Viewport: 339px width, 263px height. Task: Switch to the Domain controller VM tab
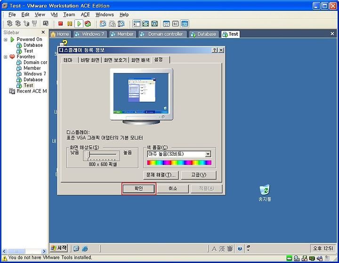tap(162, 34)
